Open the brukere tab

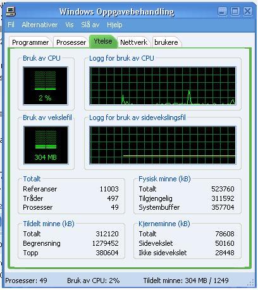coord(166,42)
